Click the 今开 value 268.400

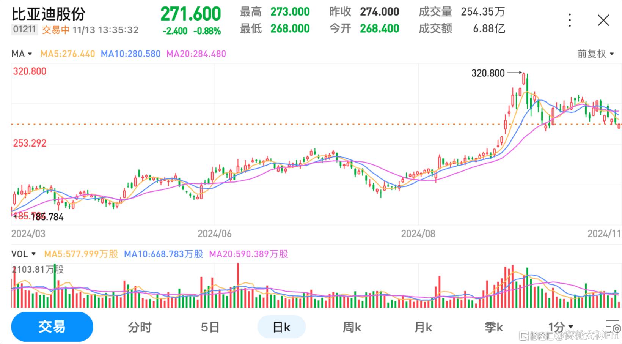(x=380, y=28)
